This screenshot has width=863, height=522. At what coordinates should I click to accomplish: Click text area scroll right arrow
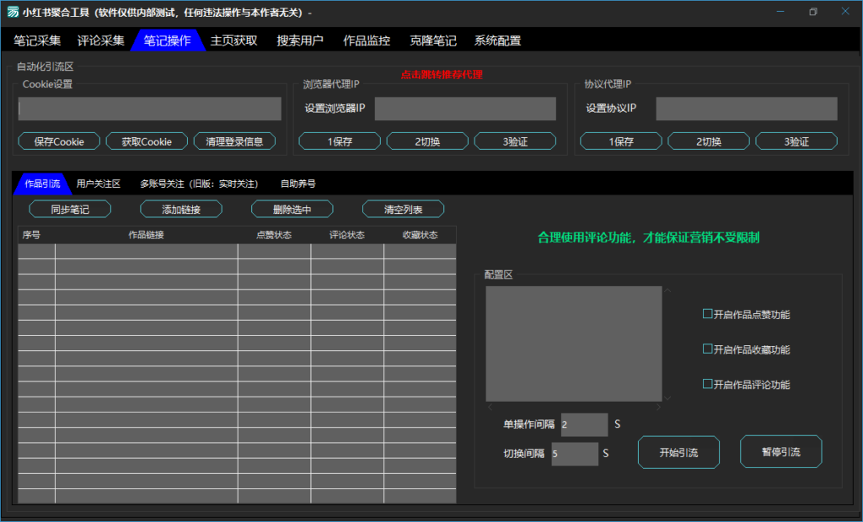657,407
